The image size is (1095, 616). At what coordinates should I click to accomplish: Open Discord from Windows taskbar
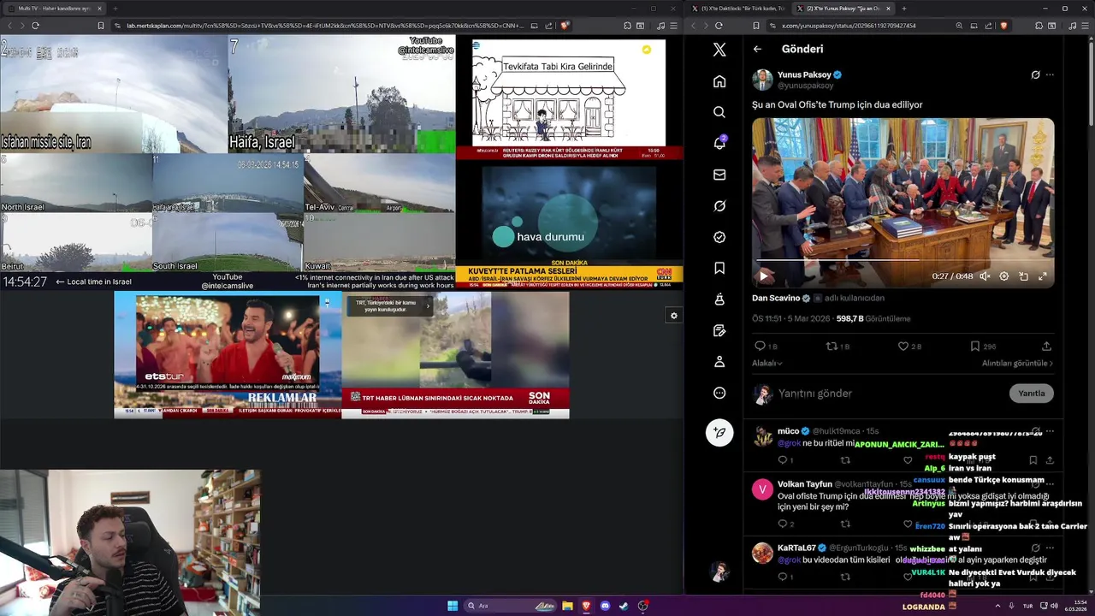point(605,606)
